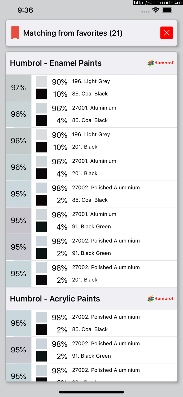Click the red bookmark favorites icon
This screenshot has width=183, height=397.
tap(15, 33)
